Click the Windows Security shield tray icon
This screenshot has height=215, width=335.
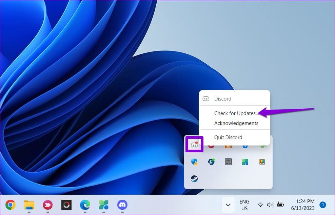(194, 162)
